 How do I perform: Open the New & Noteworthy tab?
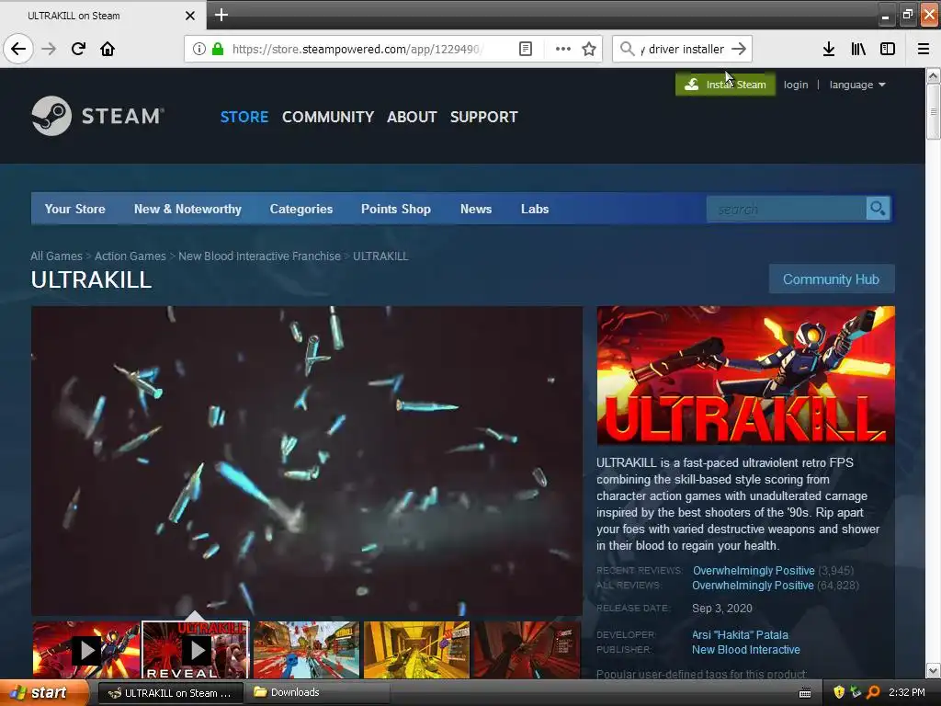[187, 209]
